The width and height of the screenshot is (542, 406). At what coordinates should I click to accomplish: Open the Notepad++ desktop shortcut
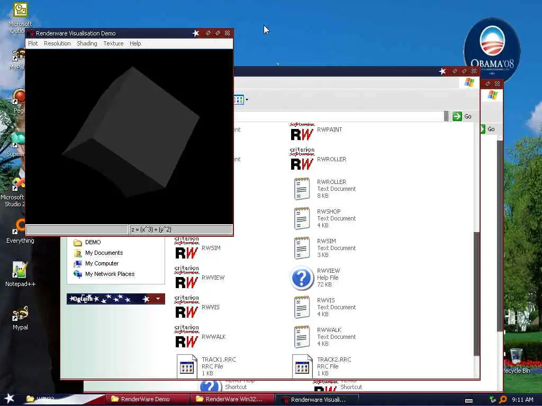pyautogui.click(x=20, y=274)
